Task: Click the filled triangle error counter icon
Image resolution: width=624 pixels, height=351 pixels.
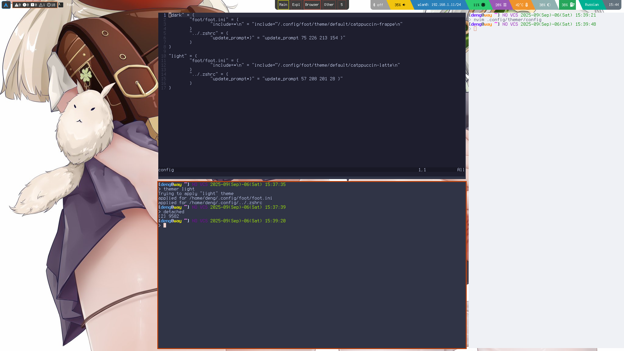Action: point(17,5)
